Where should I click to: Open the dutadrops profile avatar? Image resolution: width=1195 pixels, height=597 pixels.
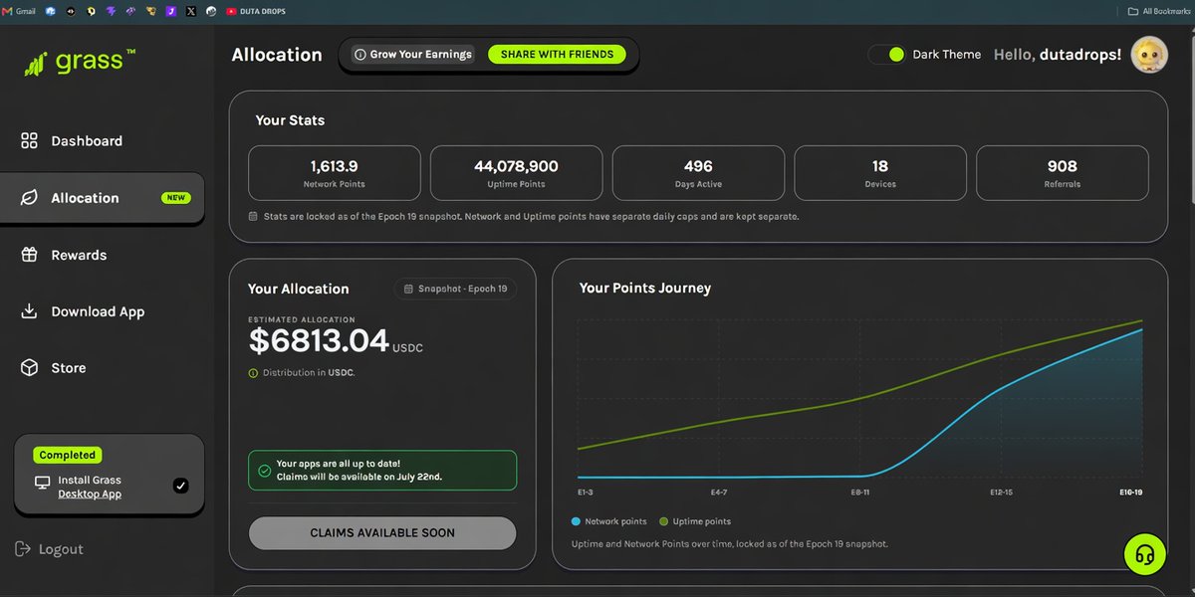pos(1148,55)
